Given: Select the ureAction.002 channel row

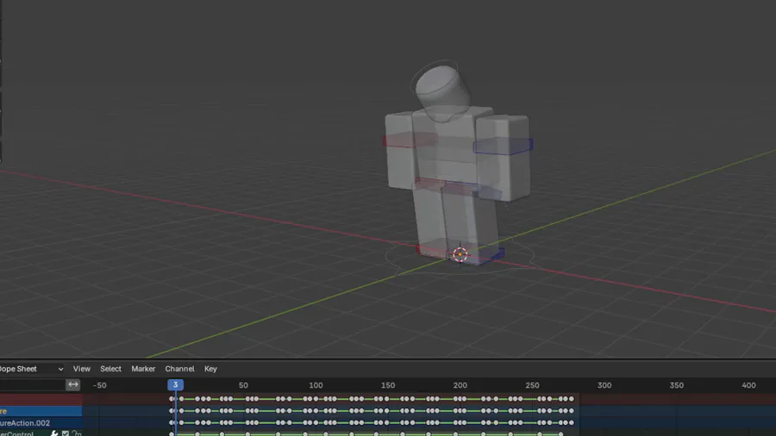Looking at the screenshot, I should [x=41, y=423].
